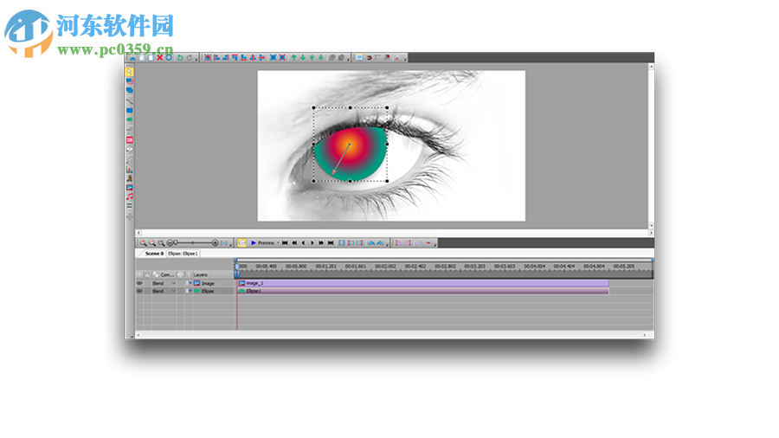Open Blend mode dropdown for Image layer

[x=173, y=283]
